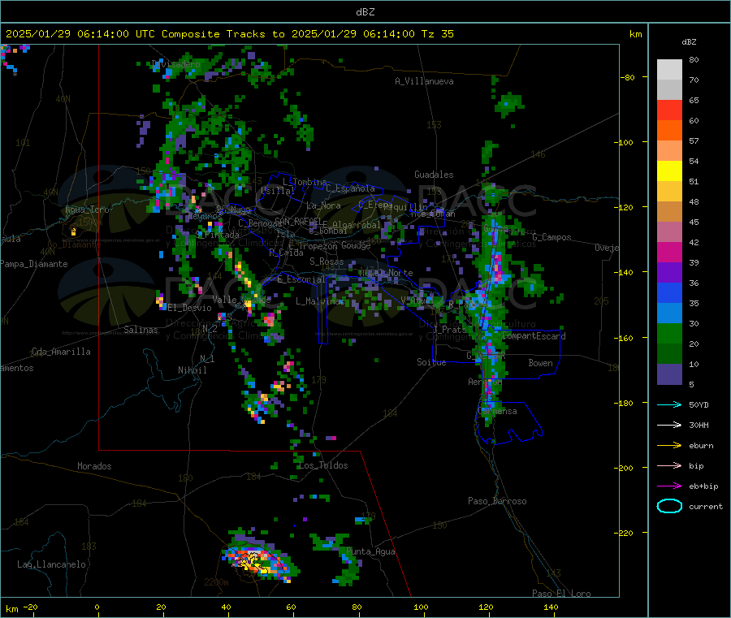Click the Bowen location label

pos(541,363)
